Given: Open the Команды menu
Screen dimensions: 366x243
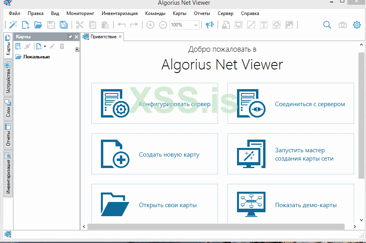Looking at the screenshot, I should click(x=155, y=13).
